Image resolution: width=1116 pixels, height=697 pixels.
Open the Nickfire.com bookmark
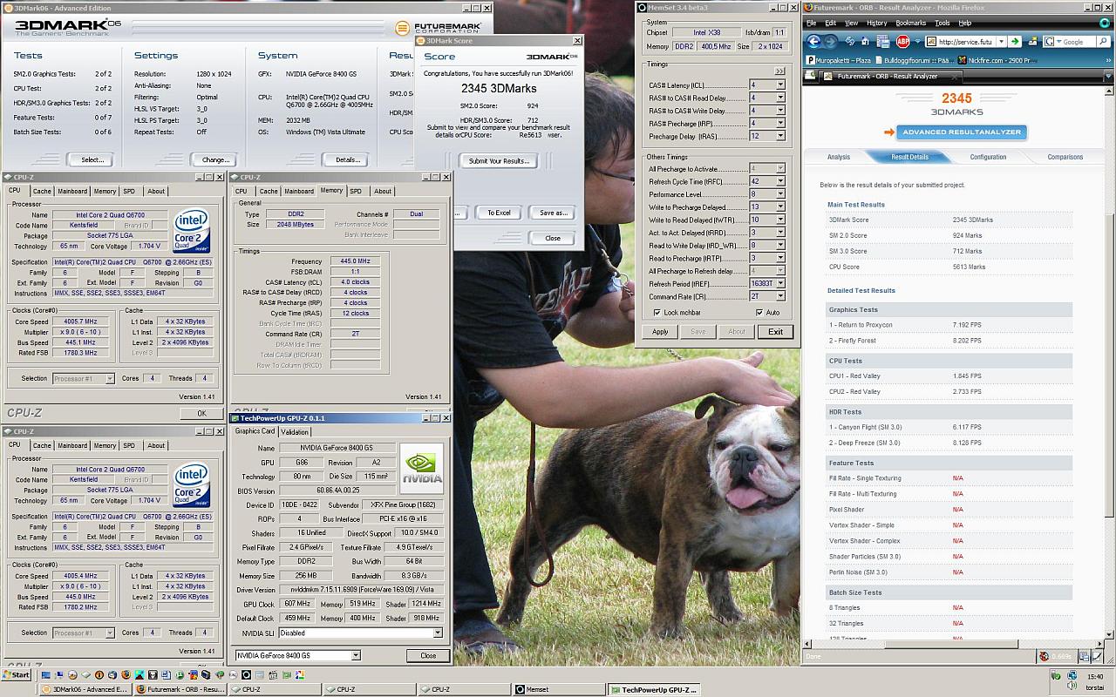point(997,60)
